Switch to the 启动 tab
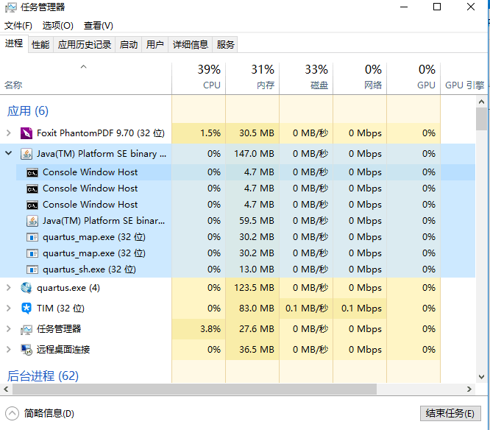 pos(129,45)
